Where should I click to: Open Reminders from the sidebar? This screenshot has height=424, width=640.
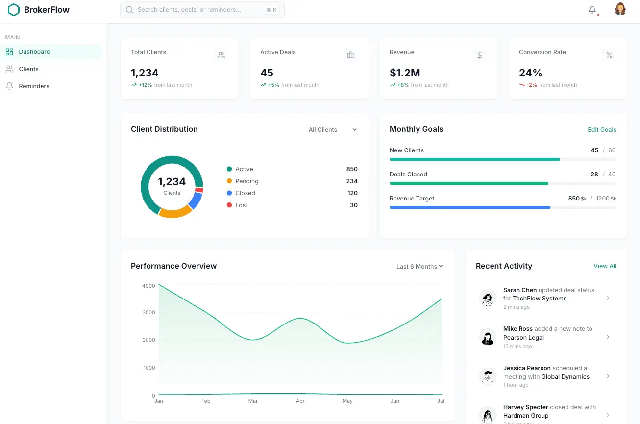(34, 86)
